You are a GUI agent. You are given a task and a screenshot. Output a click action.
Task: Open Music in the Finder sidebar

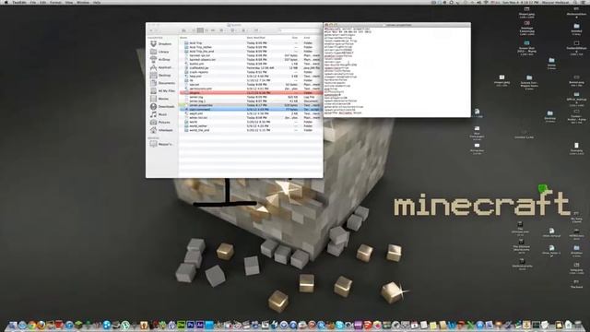point(159,114)
